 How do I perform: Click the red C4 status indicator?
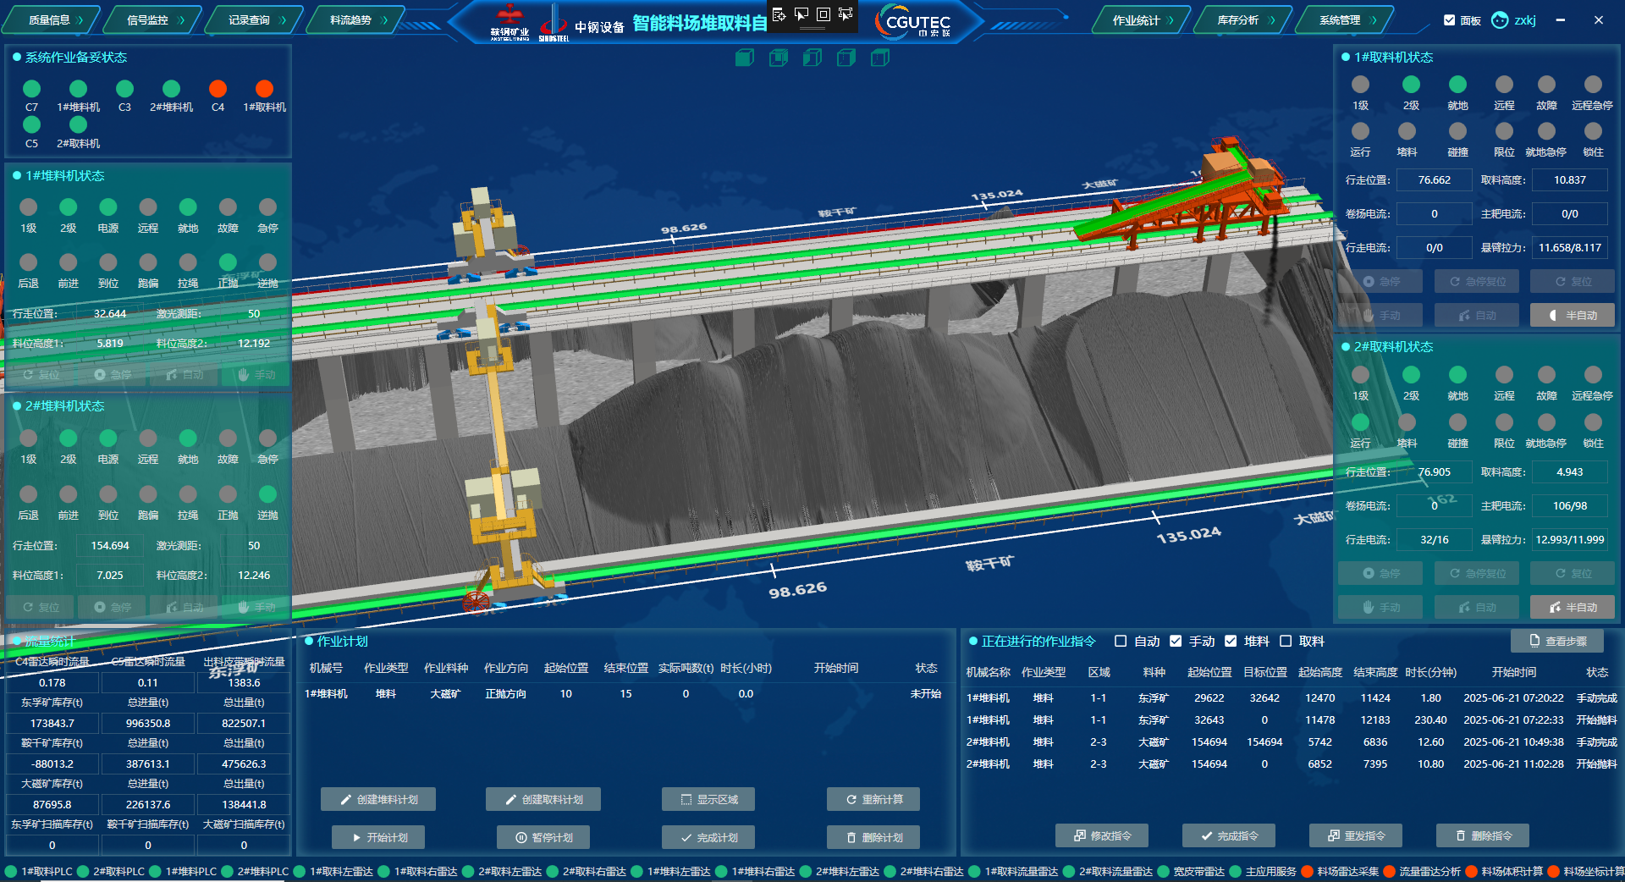pyautogui.click(x=218, y=88)
